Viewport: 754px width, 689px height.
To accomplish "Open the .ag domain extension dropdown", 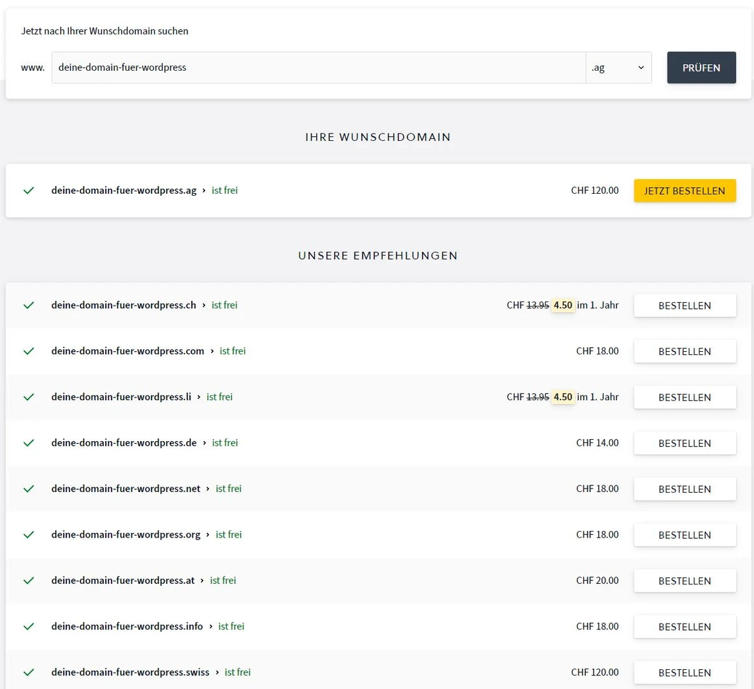I will [618, 67].
